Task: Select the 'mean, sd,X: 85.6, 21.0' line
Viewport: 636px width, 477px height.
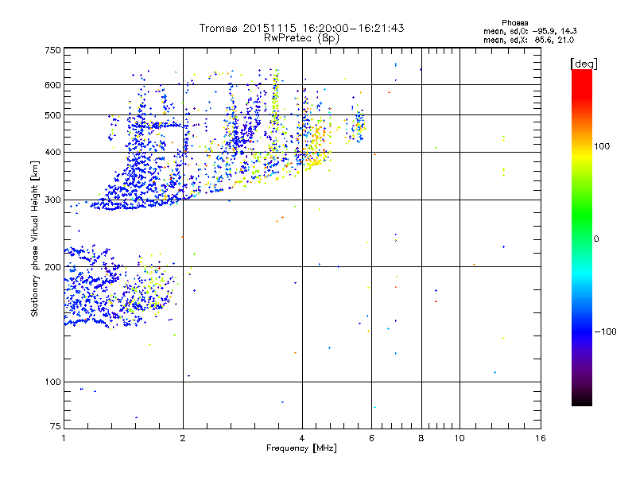Action: click(529, 40)
